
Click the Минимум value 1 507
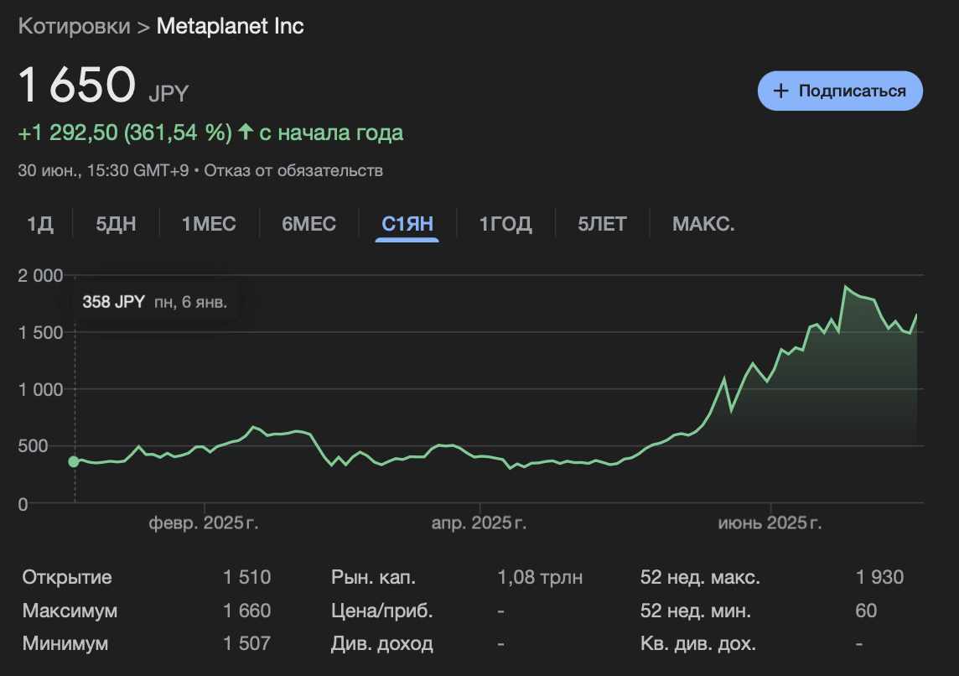pos(246,643)
